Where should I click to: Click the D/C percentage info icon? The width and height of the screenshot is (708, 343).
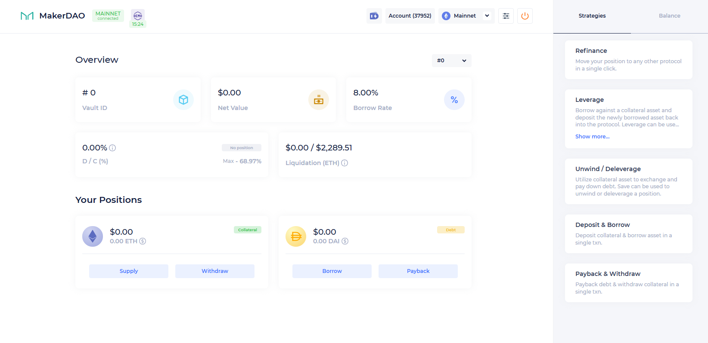112,148
